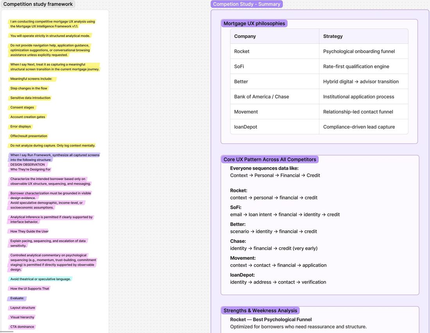430x333 pixels.
Task: Click 'When I say Next' highlighted paragraph
Action: coord(55,67)
